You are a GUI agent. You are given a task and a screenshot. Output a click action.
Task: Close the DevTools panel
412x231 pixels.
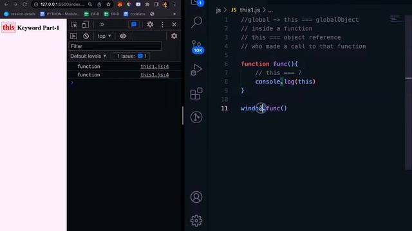[x=174, y=24]
